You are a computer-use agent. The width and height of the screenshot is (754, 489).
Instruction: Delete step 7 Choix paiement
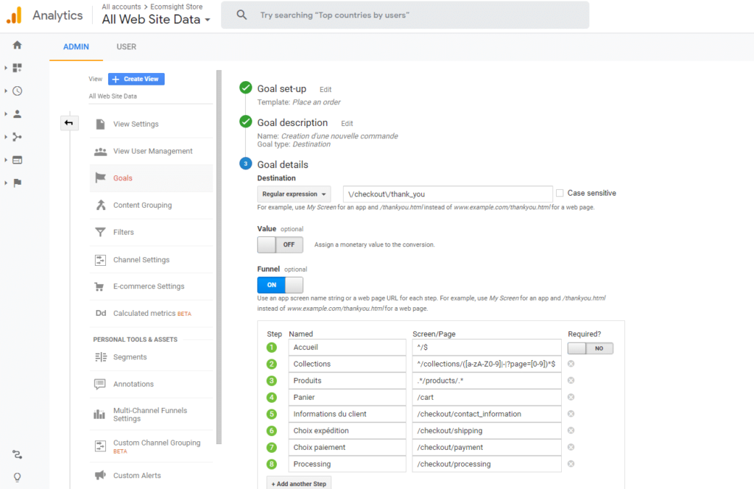[x=571, y=447]
